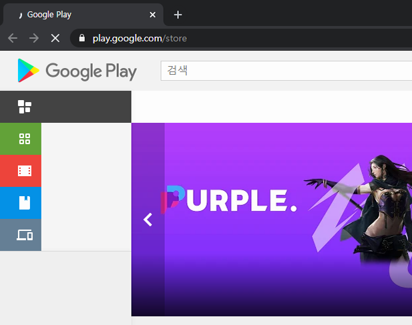Go back to the previous page

pos(13,38)
